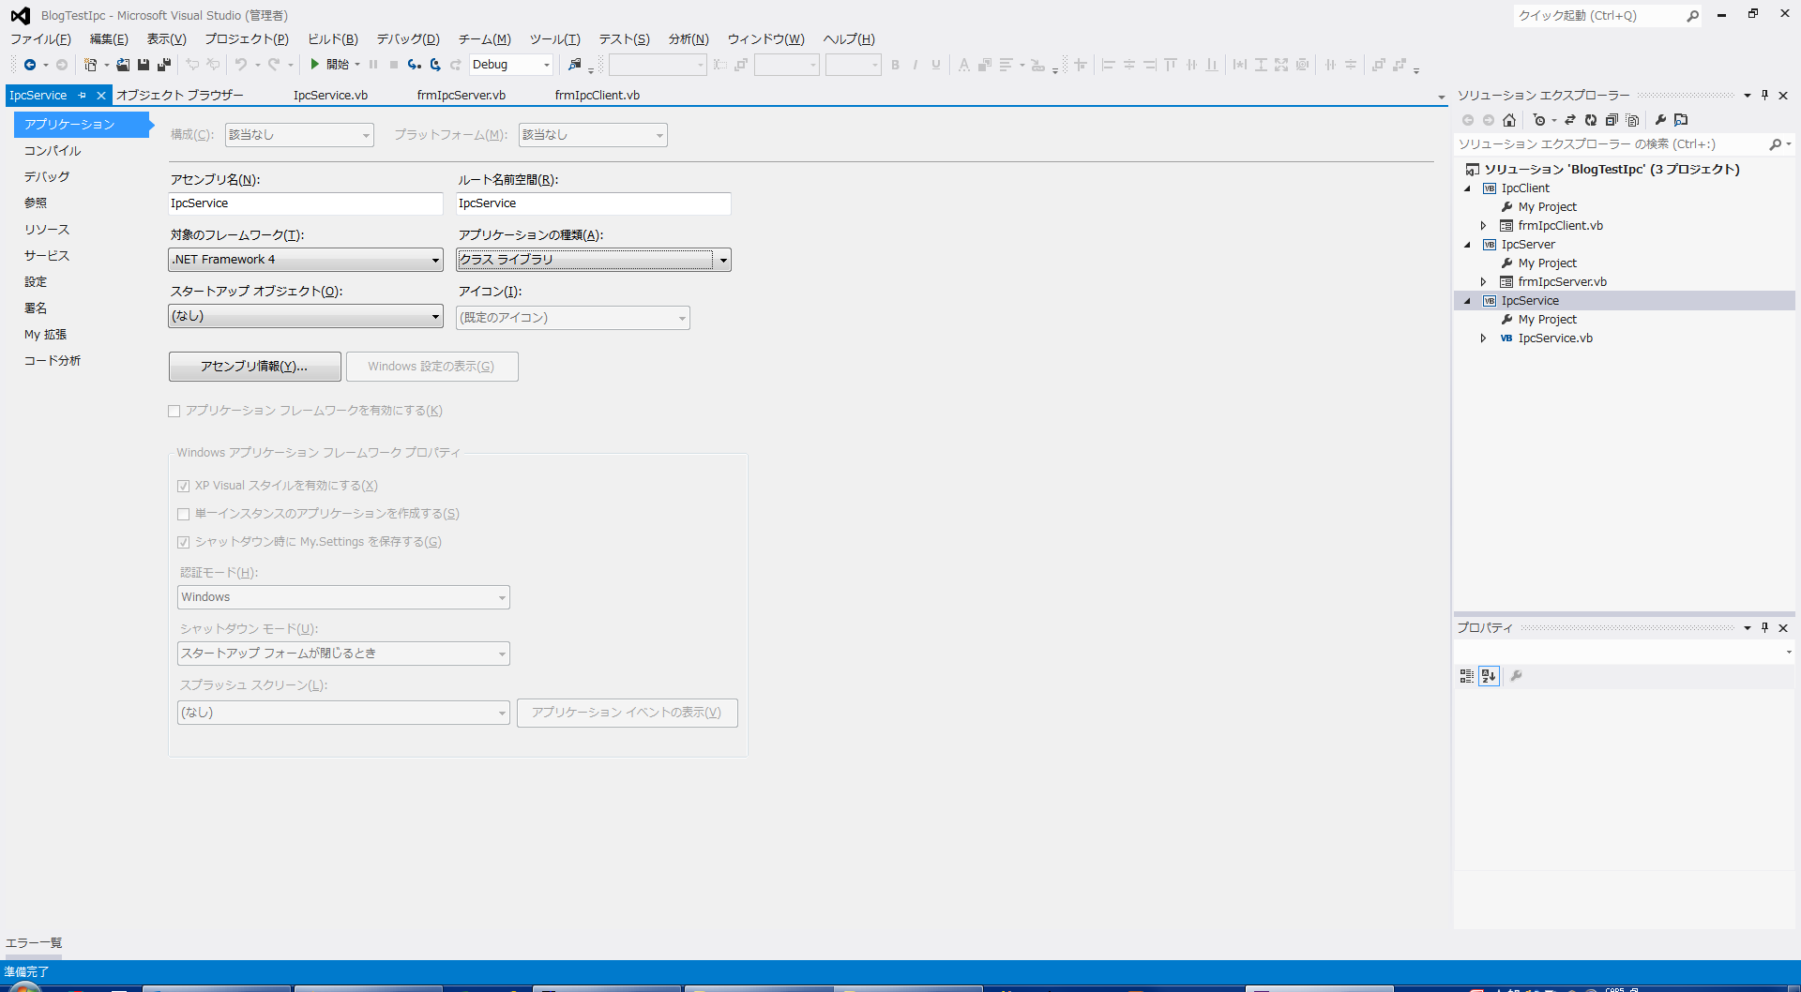1801x992 pixels.
Task: Switch to the frmIpcClient.vb editor tab
Action: point(598,96)
